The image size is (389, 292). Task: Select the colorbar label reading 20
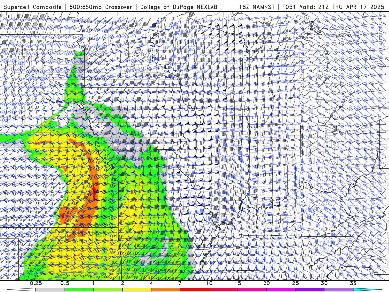[266, 283]
